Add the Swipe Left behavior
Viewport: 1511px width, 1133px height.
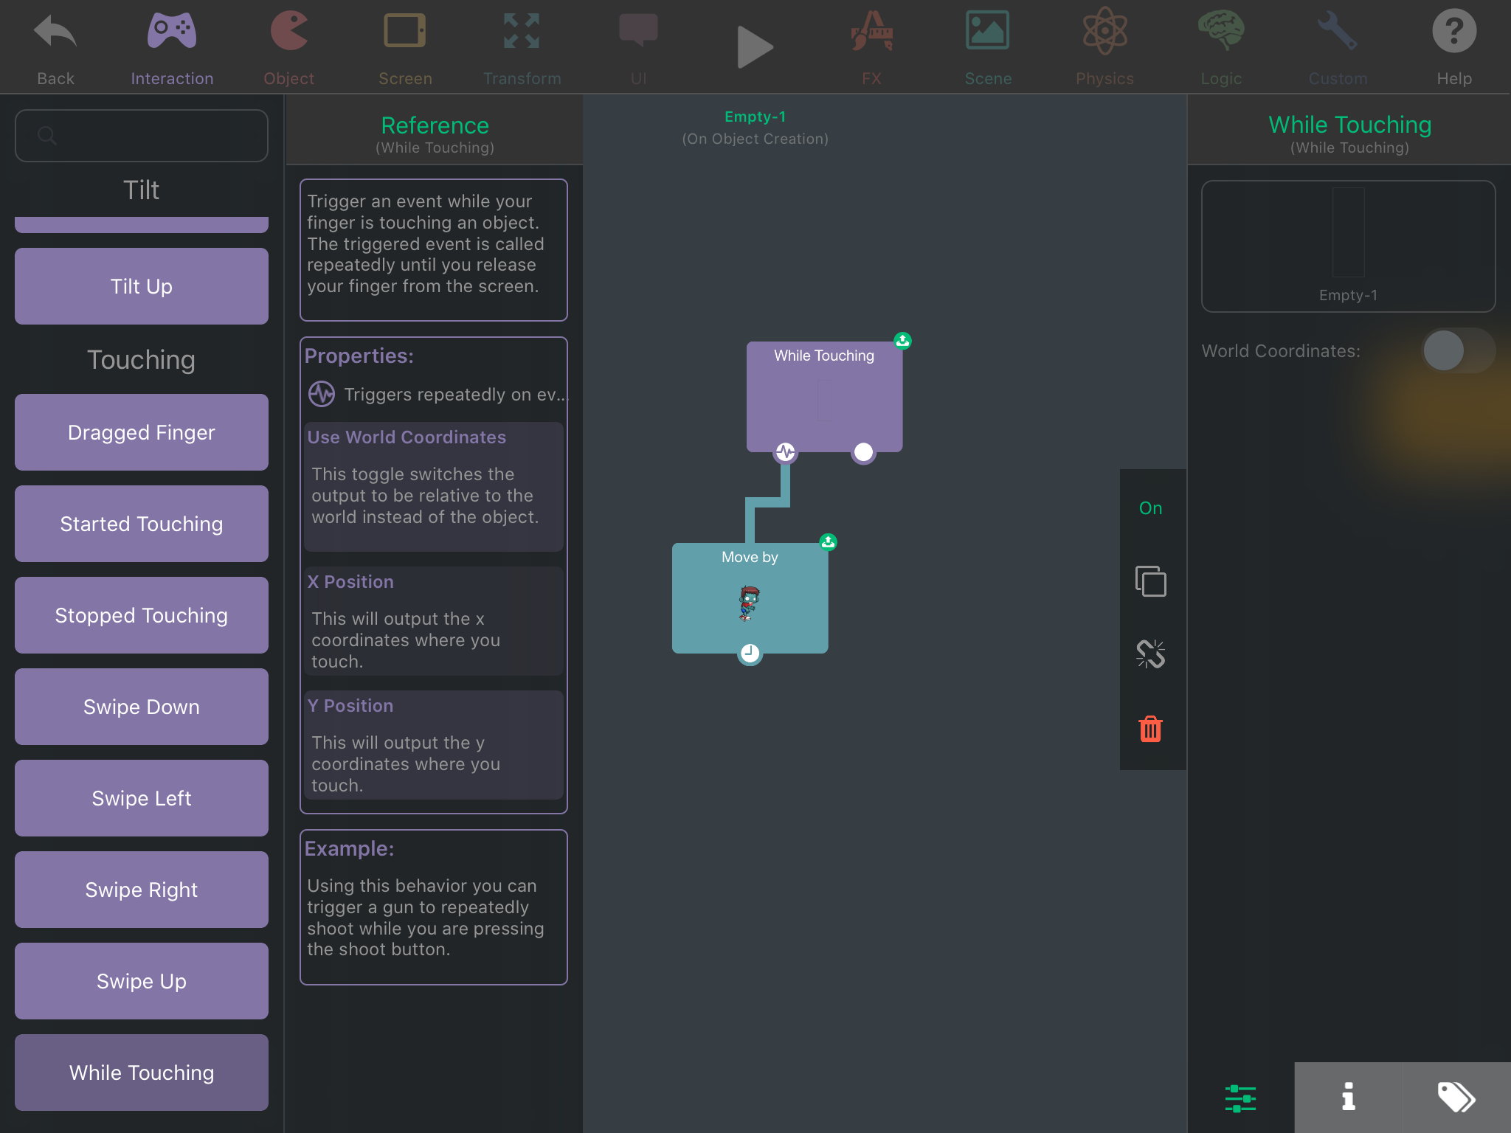tap(142, 798)
